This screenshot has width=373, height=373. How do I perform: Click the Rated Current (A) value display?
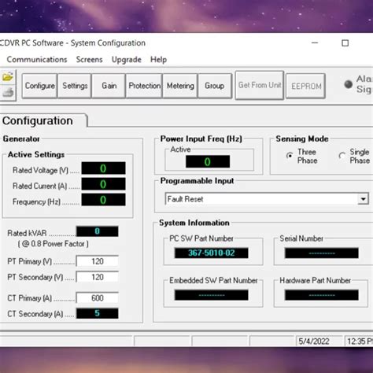103,184
